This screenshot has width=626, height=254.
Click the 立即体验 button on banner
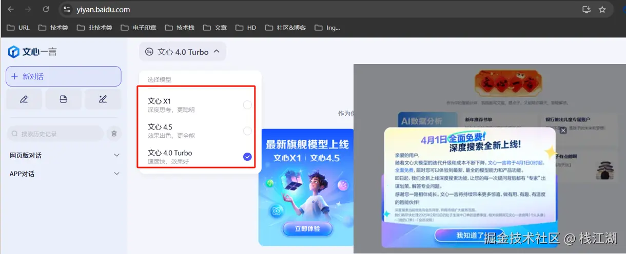pyautogui.click(x=307, y=229)
